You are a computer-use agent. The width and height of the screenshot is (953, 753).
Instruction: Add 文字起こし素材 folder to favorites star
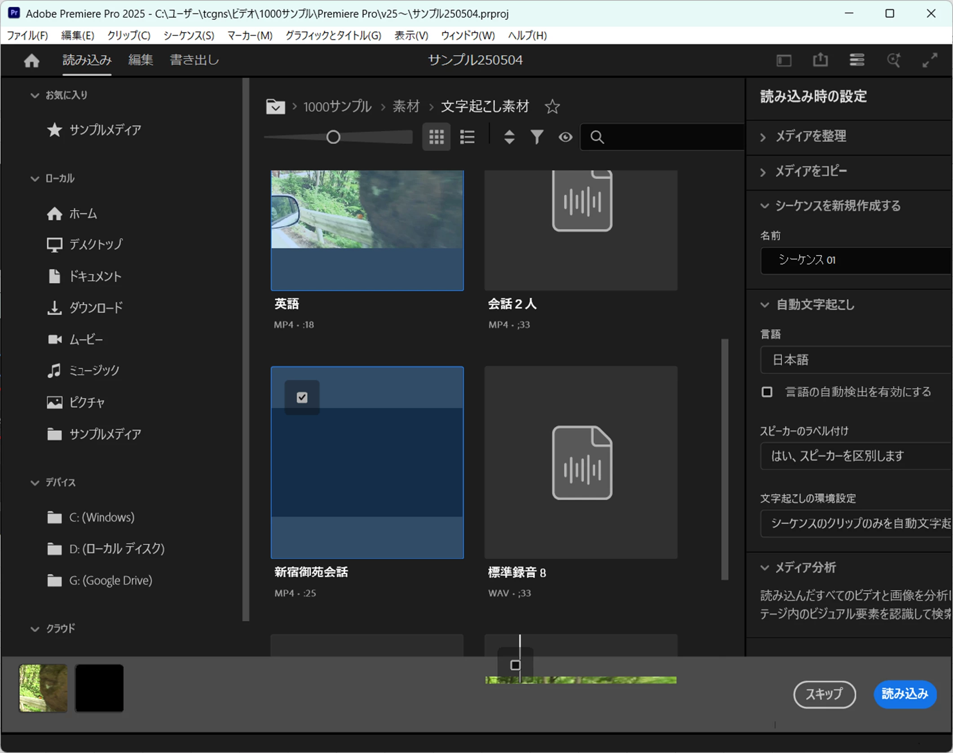[x=552, y=107]
